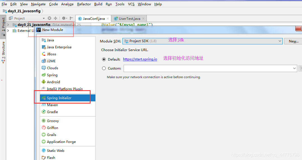Hide the Project tool window icon
302x160 pixels.
[x=72, y=18]
